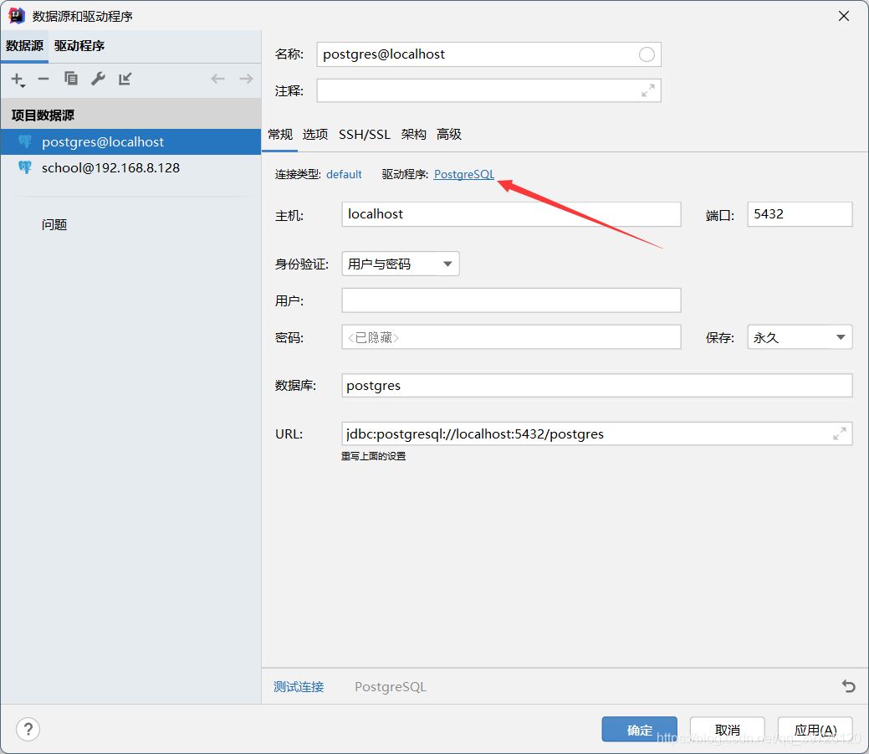Image resolution: width=869 pixels, height=754 pixels.
Task: Click the URL expand icon
Action: (x=840, y=433)
